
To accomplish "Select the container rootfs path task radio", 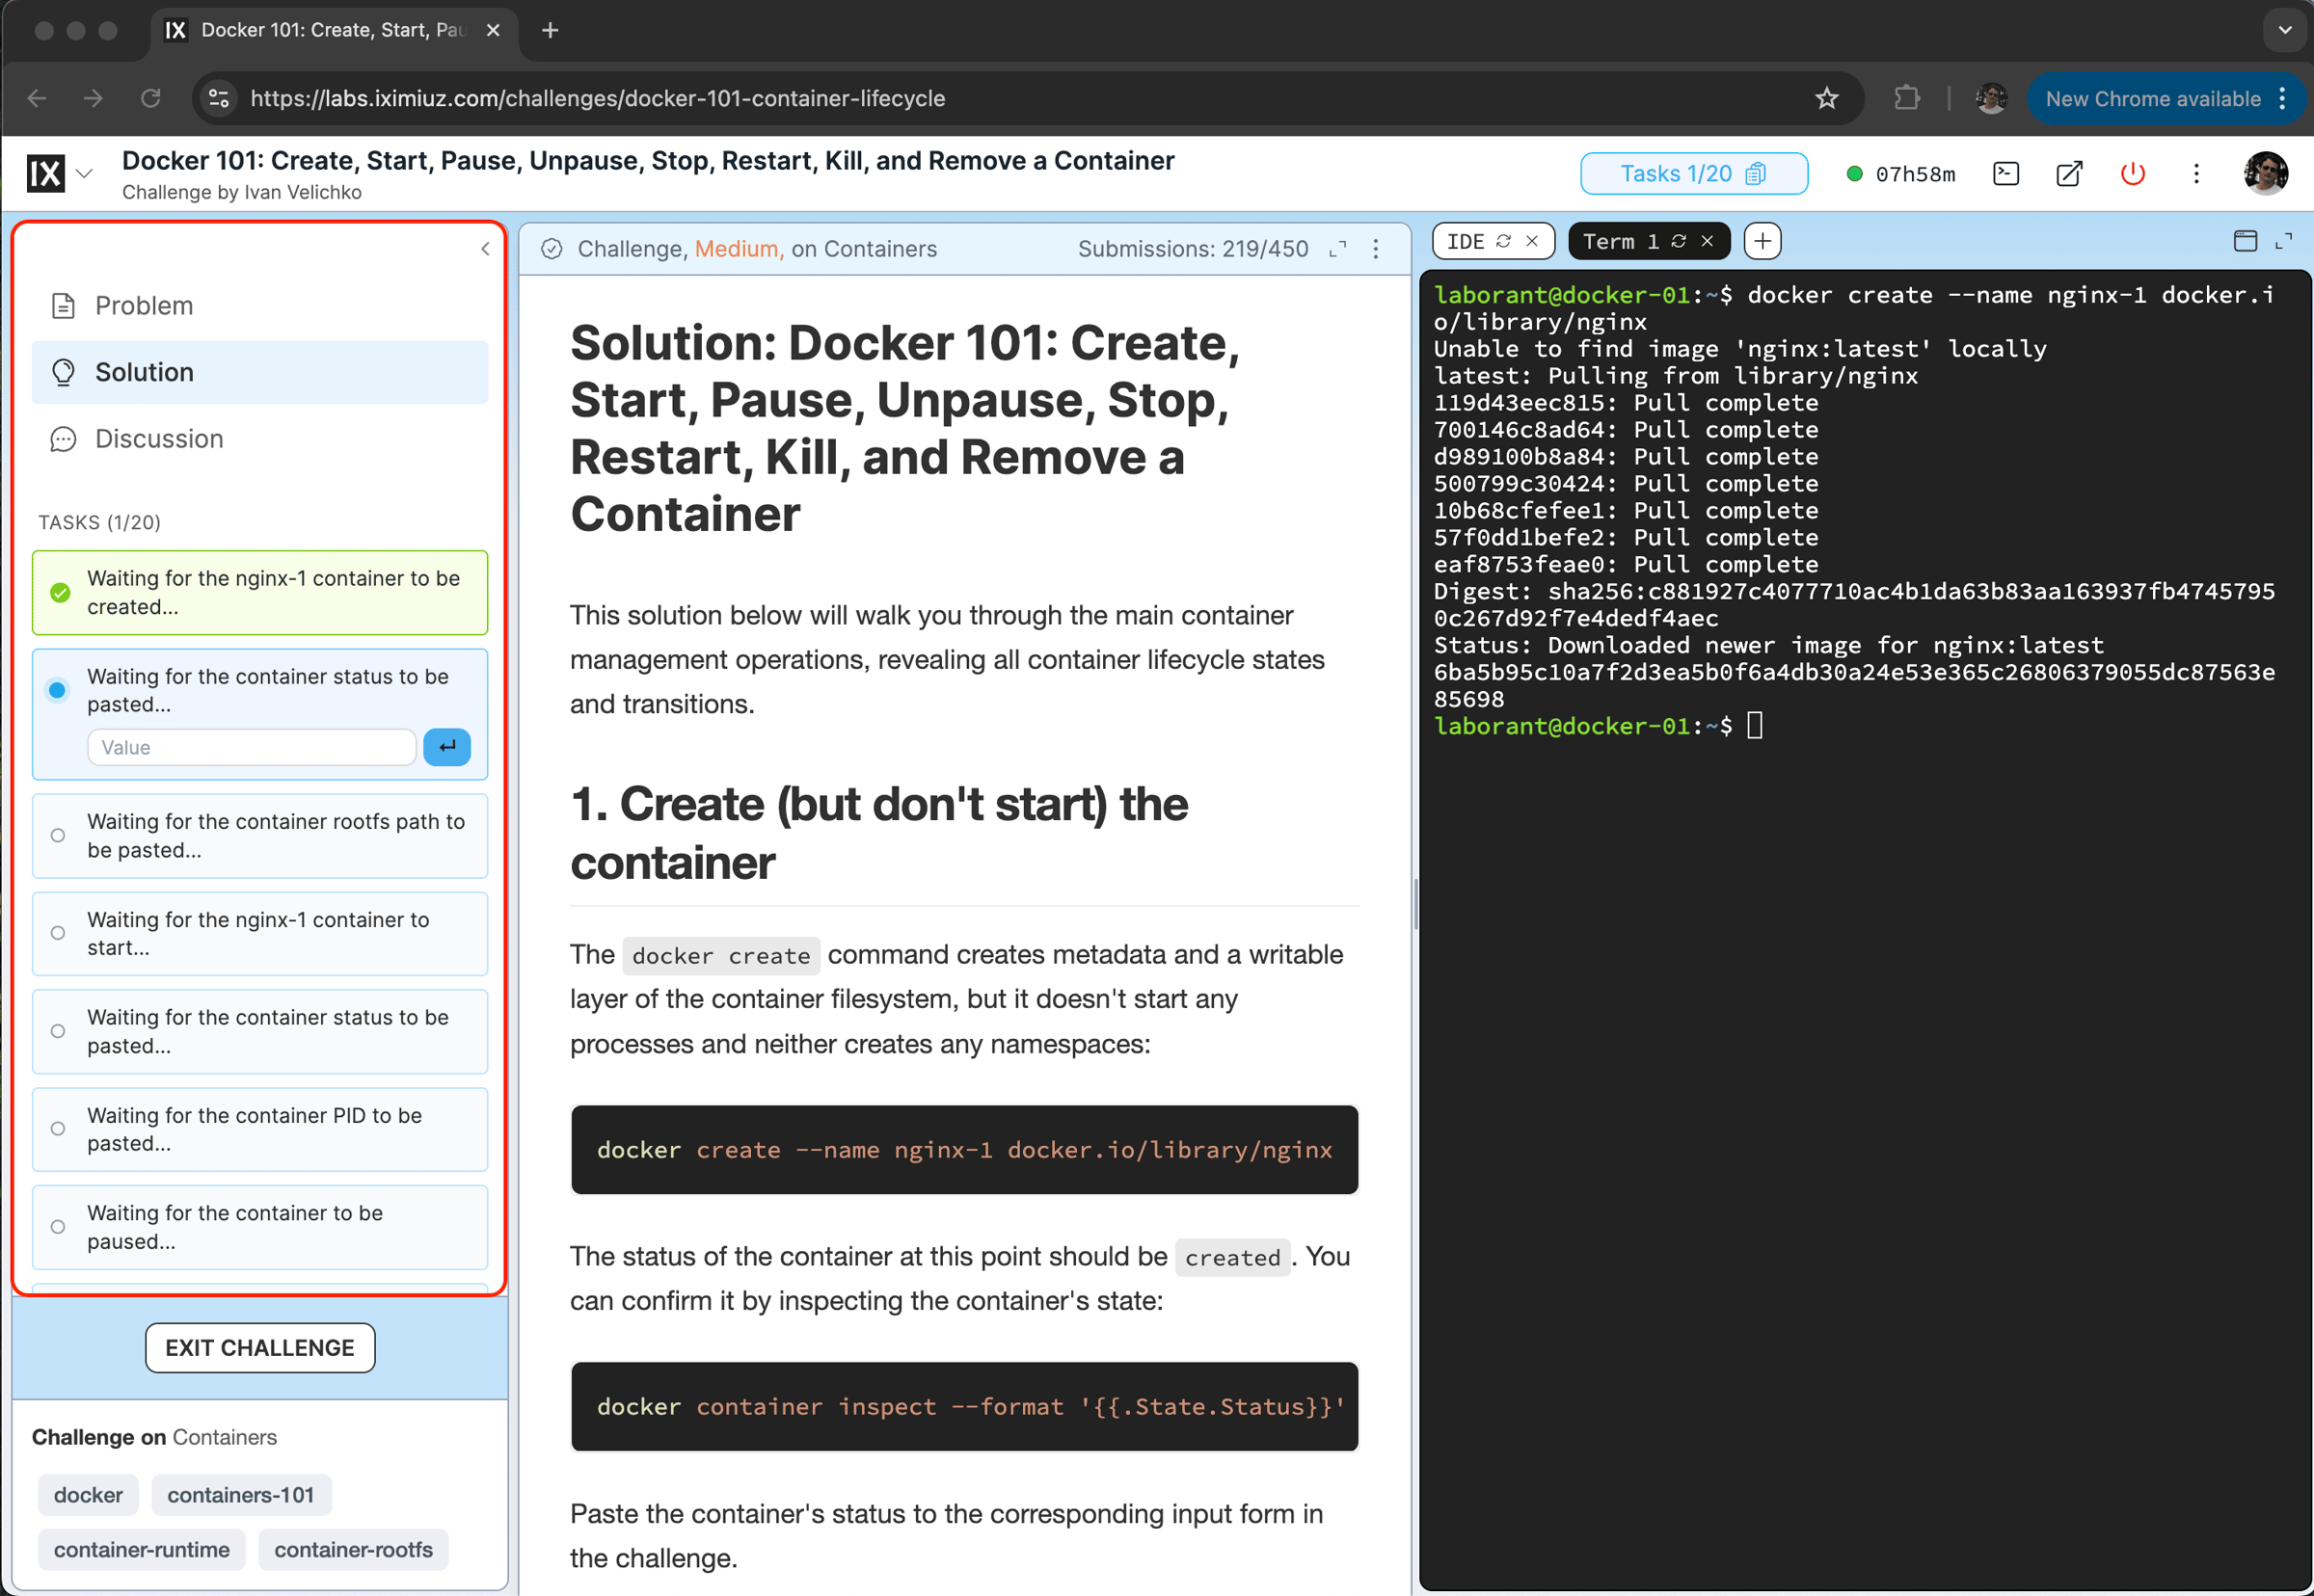I will pos(58,835).
